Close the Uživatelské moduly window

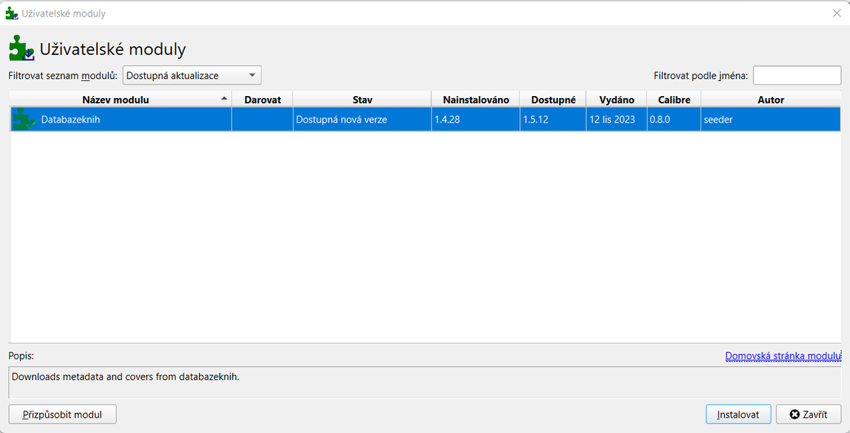[x=837, y=13]
